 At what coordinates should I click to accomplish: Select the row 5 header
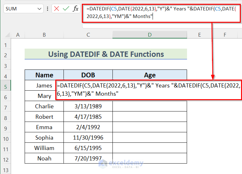point(5,86)
